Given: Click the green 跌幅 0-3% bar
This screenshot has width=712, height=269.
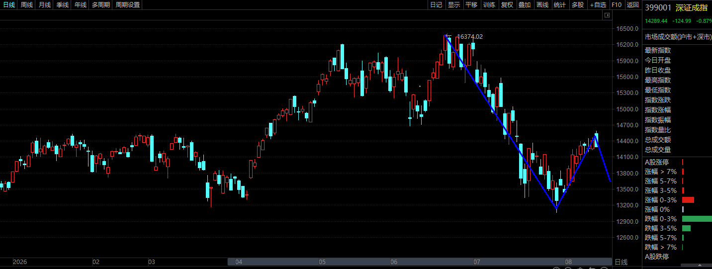Looking at the screenshot, I should (x=697, y=219).
